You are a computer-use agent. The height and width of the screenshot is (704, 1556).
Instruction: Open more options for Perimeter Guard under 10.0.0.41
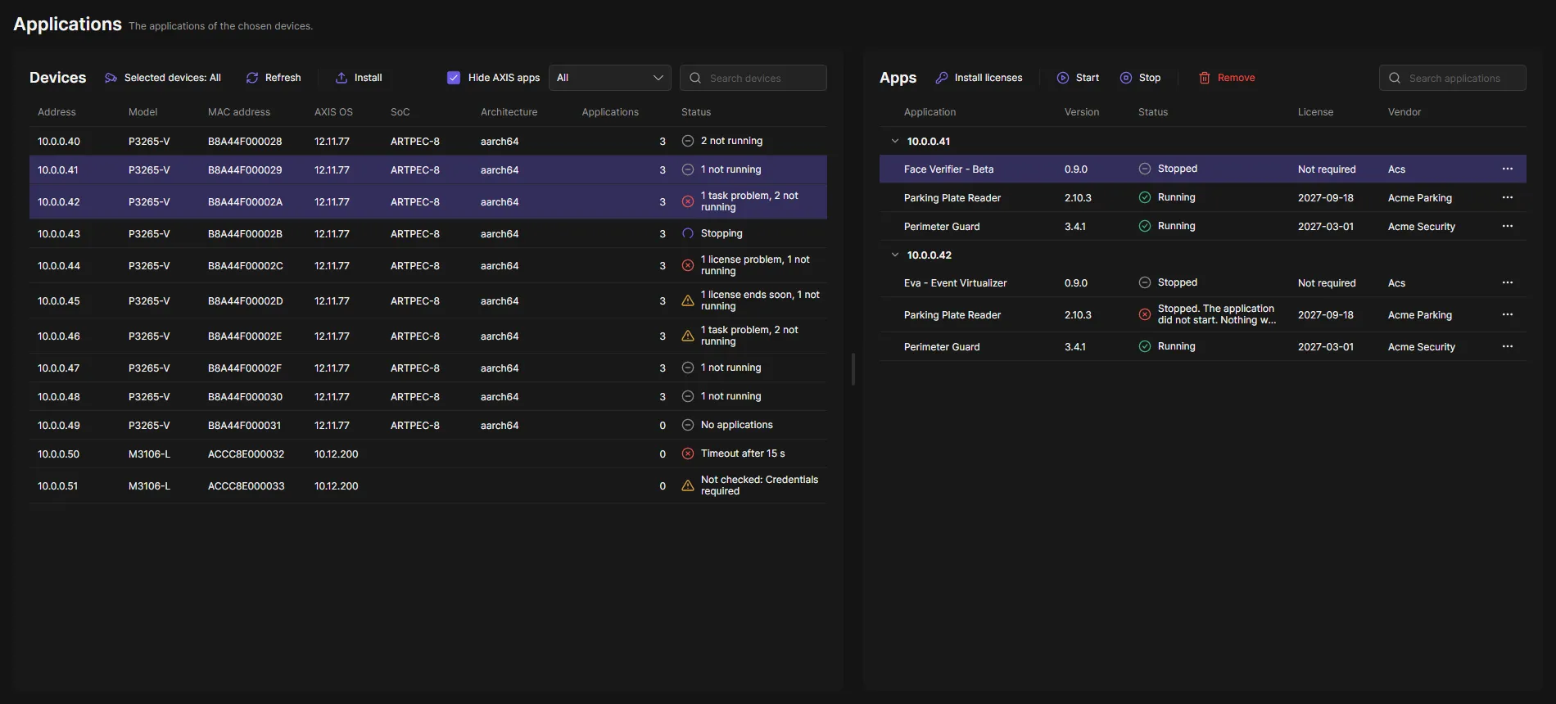click(x=1508, y=226)
